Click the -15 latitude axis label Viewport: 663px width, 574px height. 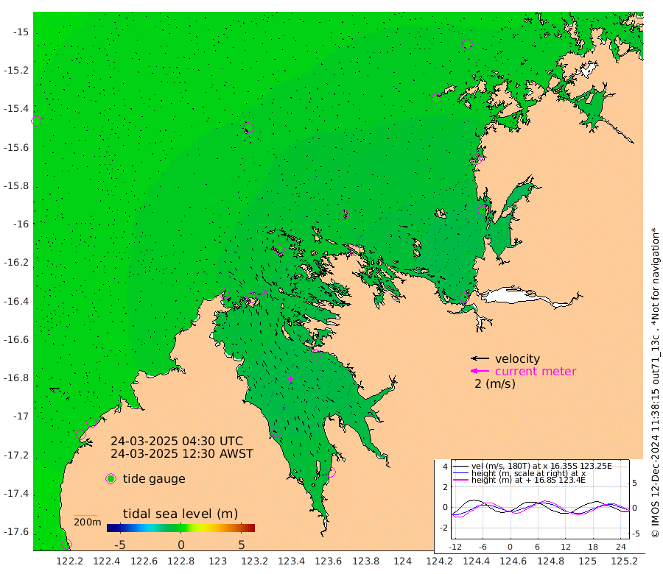[x=21, y=32]
